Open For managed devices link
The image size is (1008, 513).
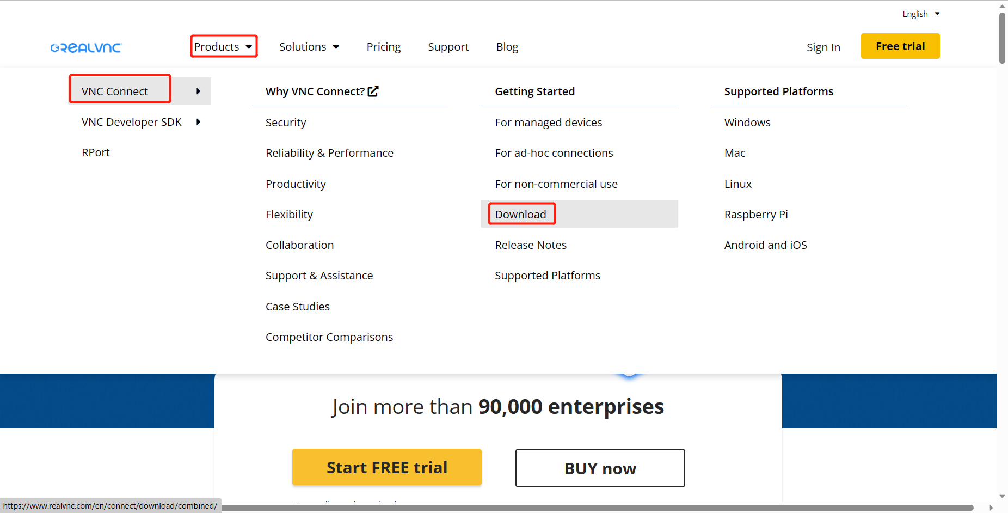pos(549,123)
